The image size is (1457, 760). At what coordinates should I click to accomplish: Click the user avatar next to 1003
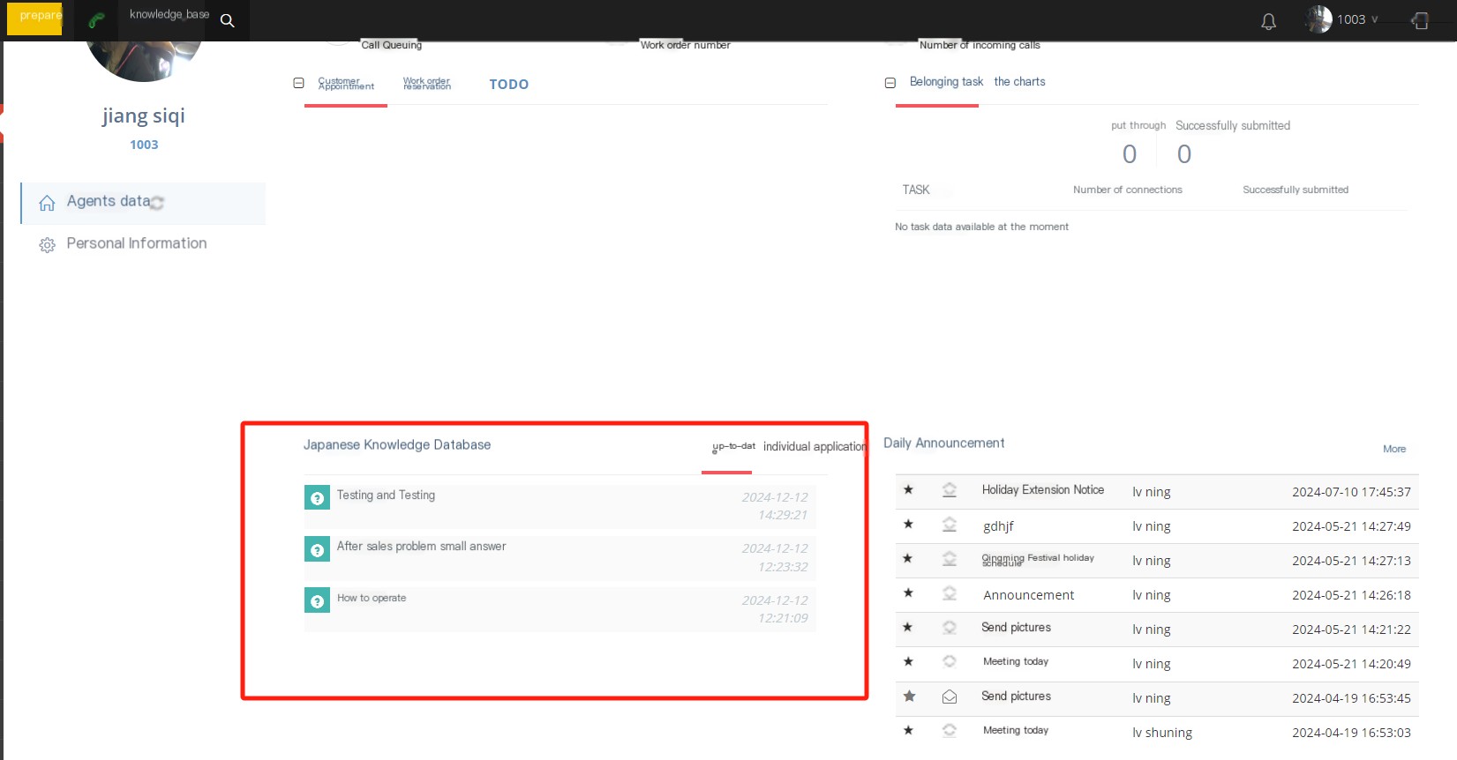1318,19
